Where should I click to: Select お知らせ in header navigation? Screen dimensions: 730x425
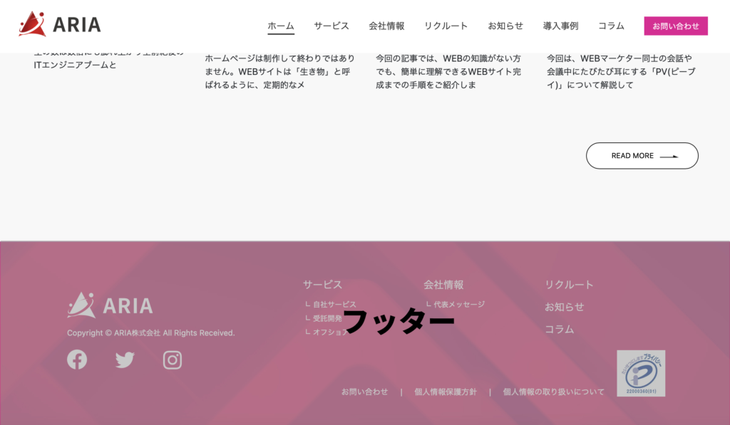pyautogui.click(x=505, y=26)
